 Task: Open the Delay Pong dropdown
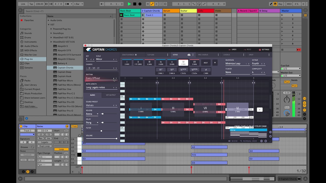[x=92, y=123]
